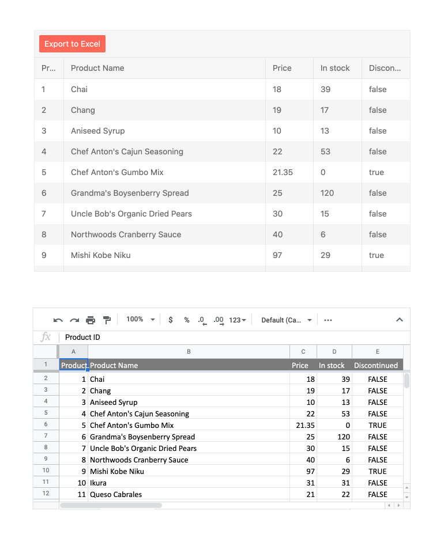The image size is (444, 546).
Task: Select the cell containing Chai
Action: (x=97, y=379)
